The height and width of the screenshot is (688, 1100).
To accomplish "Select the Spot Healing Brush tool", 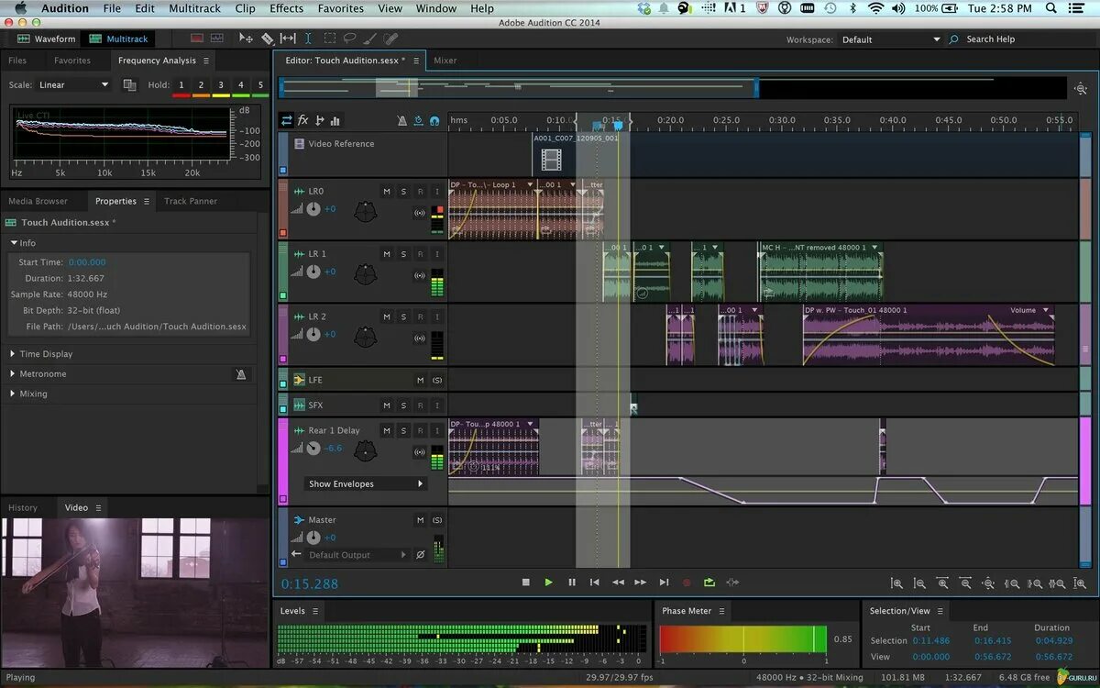I will 390,39.
